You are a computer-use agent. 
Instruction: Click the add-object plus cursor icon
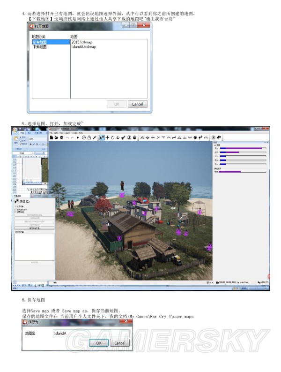[123, 137]
